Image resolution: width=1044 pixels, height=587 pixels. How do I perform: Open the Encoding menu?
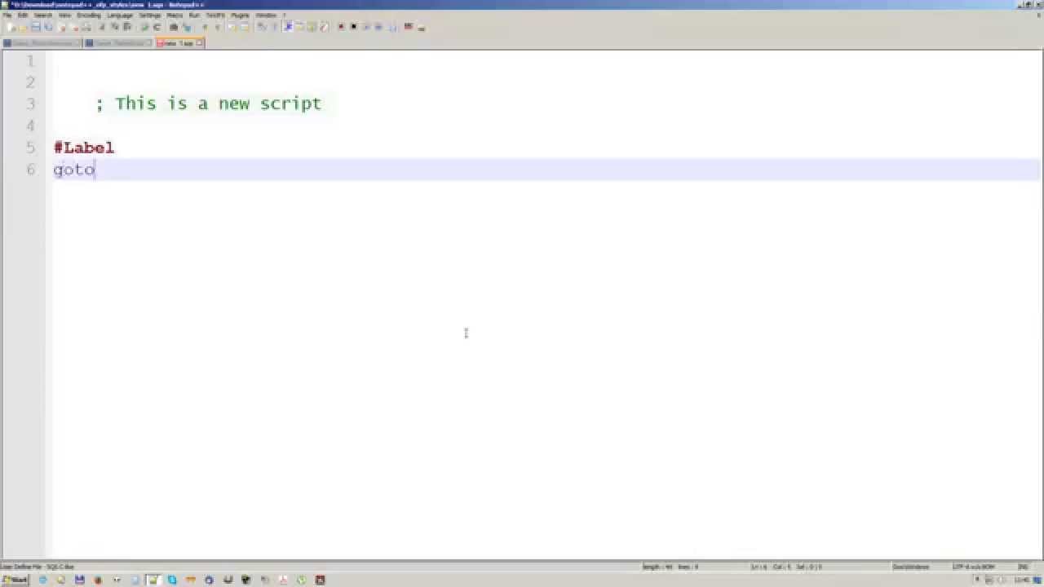[x=89, y=15]
